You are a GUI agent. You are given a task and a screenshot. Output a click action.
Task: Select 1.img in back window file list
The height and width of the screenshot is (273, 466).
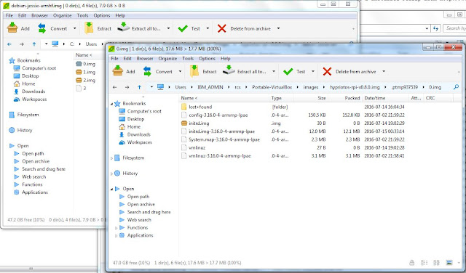click(89, 72)
